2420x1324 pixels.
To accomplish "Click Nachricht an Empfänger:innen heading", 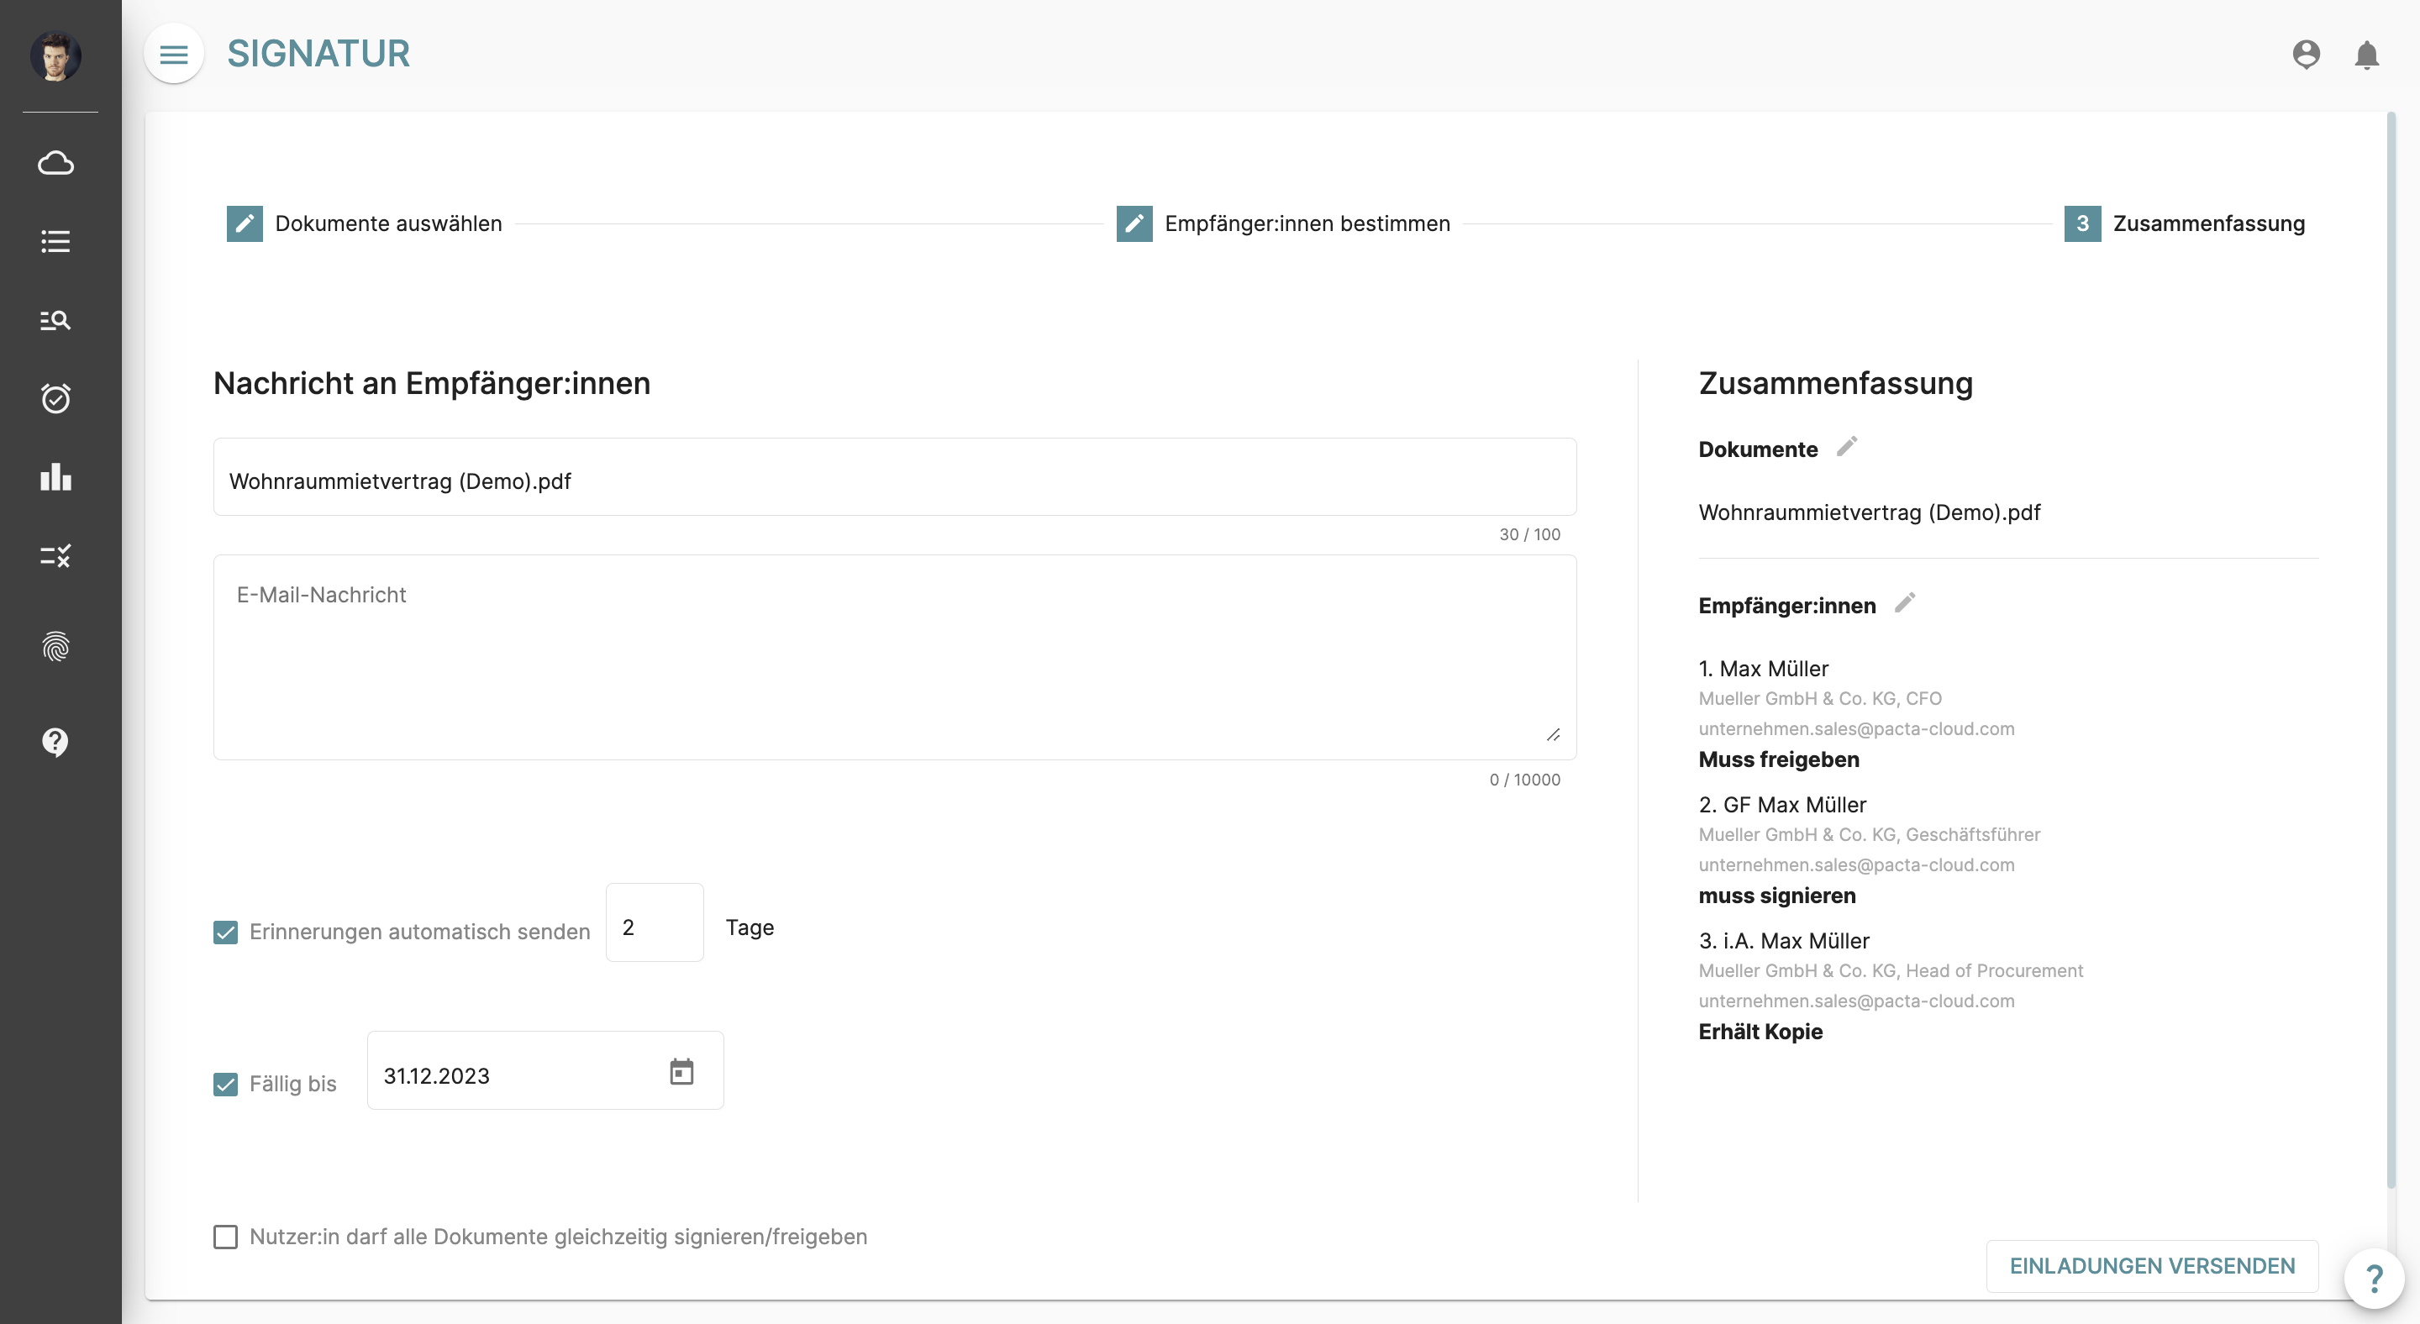I will pos(432,383).
